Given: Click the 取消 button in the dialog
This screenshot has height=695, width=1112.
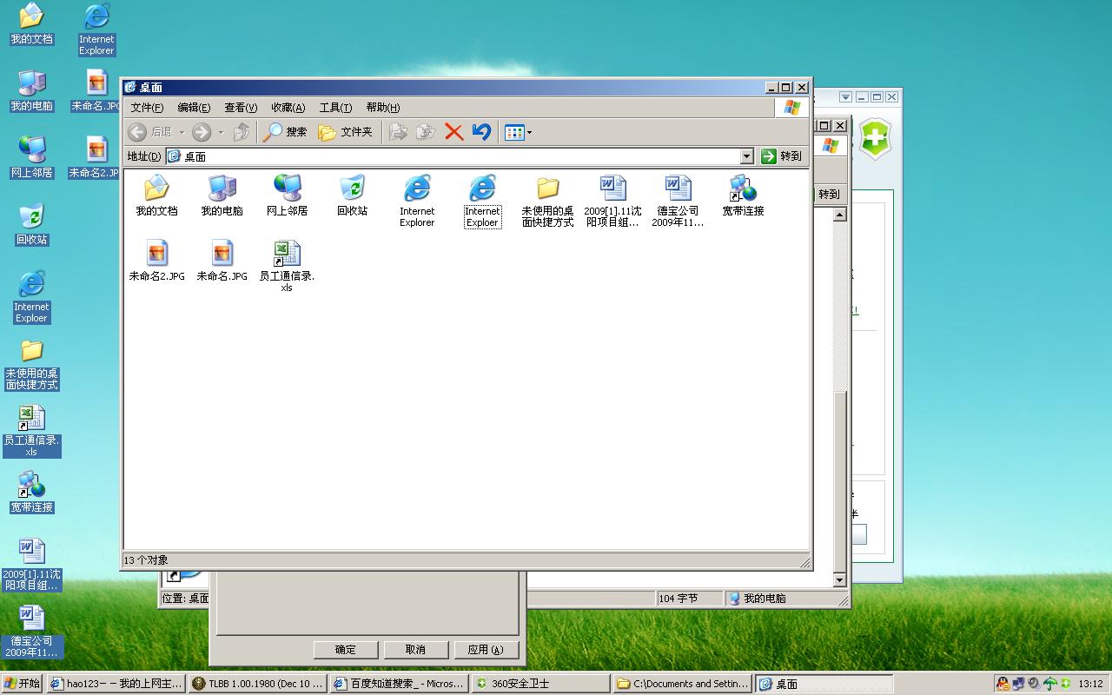Looking at the screenshot, I should pyautogui.click(x=415, y=650).
